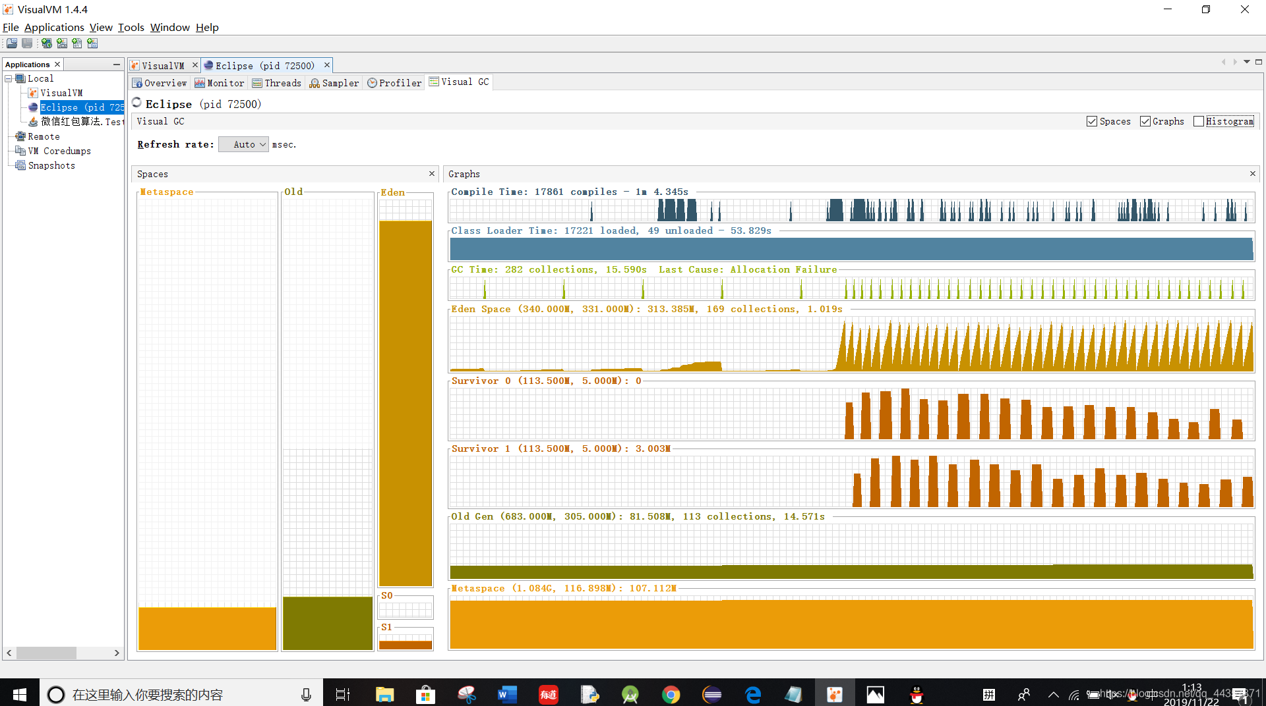1266x706 pixels.
Task: Open Task View from the taskbar
Action: [x=343, y=694]
